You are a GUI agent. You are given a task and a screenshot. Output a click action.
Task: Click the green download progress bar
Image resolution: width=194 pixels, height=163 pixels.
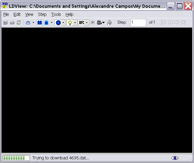[x=16, y=158]
